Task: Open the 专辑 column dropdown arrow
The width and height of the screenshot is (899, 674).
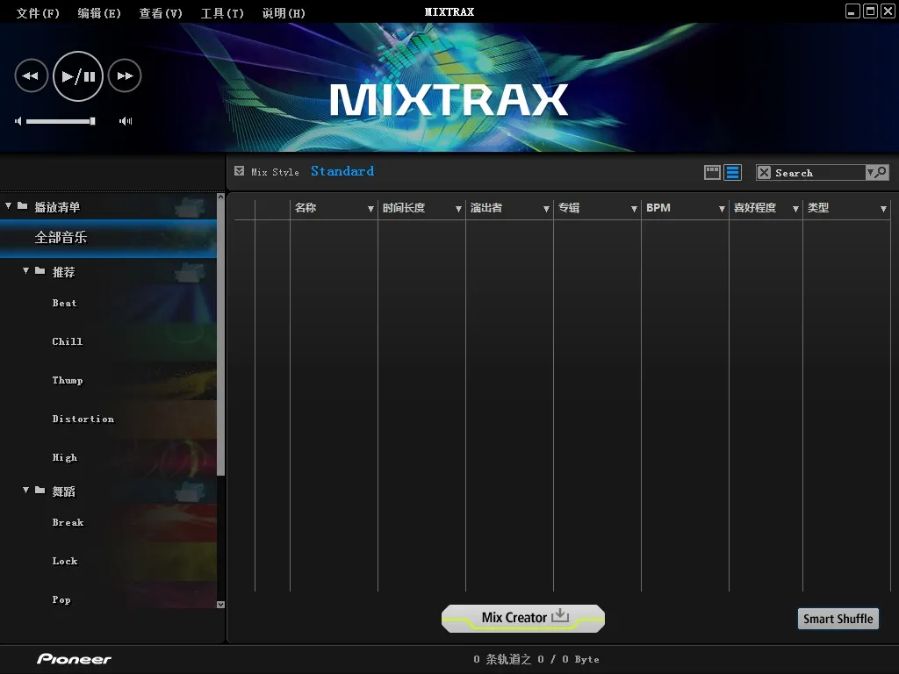Action: 634,209
